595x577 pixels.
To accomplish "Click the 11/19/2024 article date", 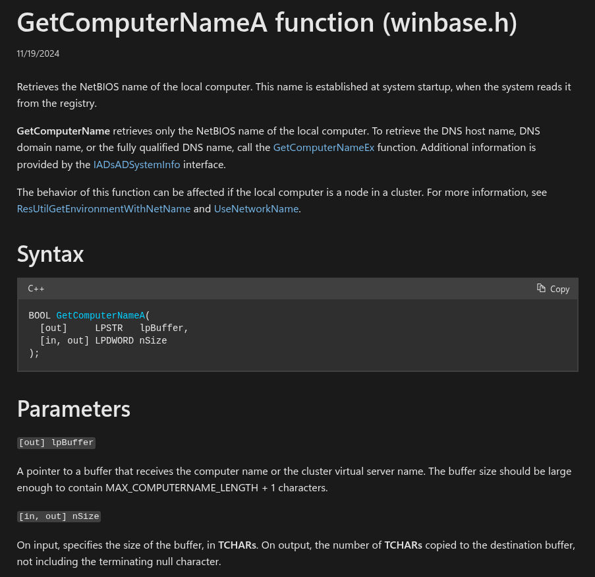I will coord(38,54).
